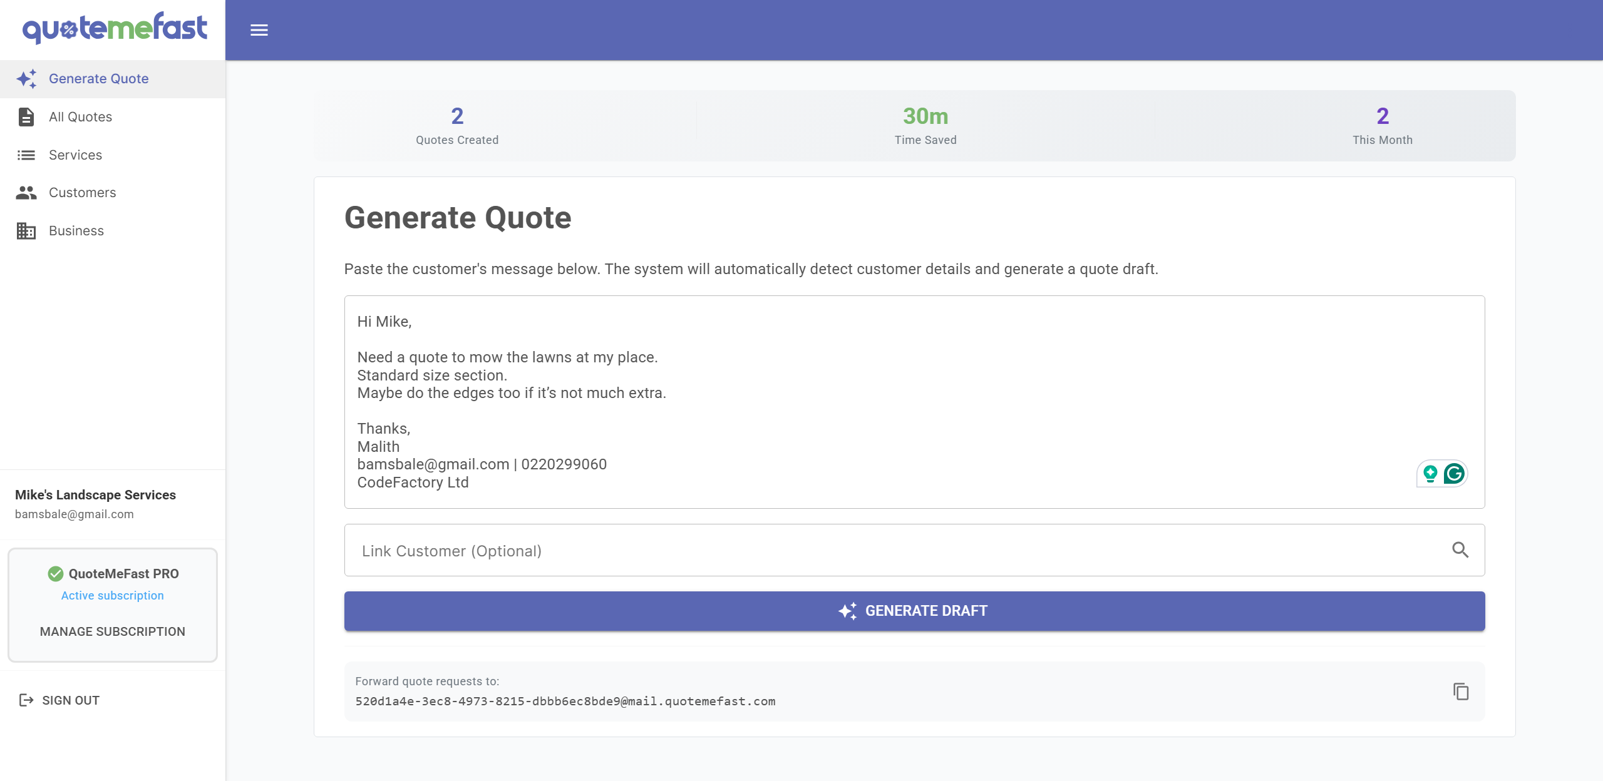Click the search icon in Link Customer field
This screenshot has height=781, width=1603.
pyautogui.click(x=1460, y=550)
